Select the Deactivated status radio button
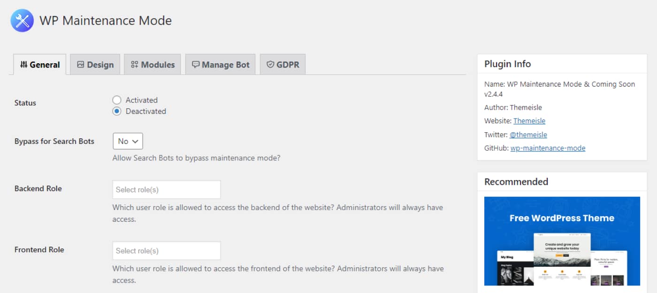The height and width of the screenshot is (293, 657). (x=116, y=111)
